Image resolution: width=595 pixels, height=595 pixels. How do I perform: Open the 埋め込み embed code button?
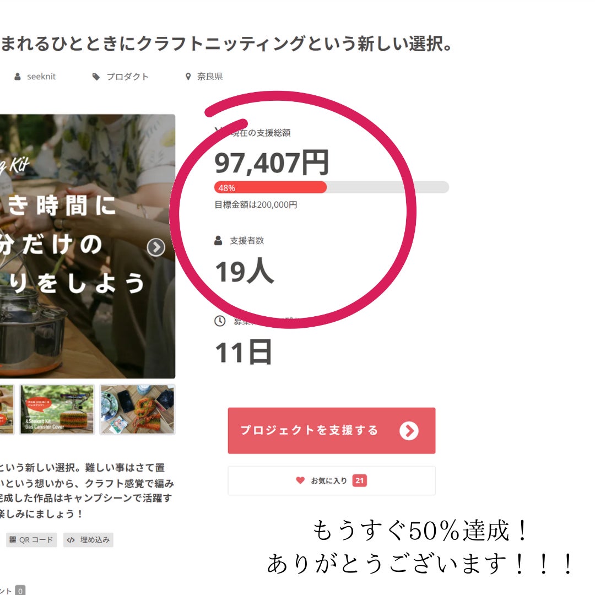coord(88,539)
